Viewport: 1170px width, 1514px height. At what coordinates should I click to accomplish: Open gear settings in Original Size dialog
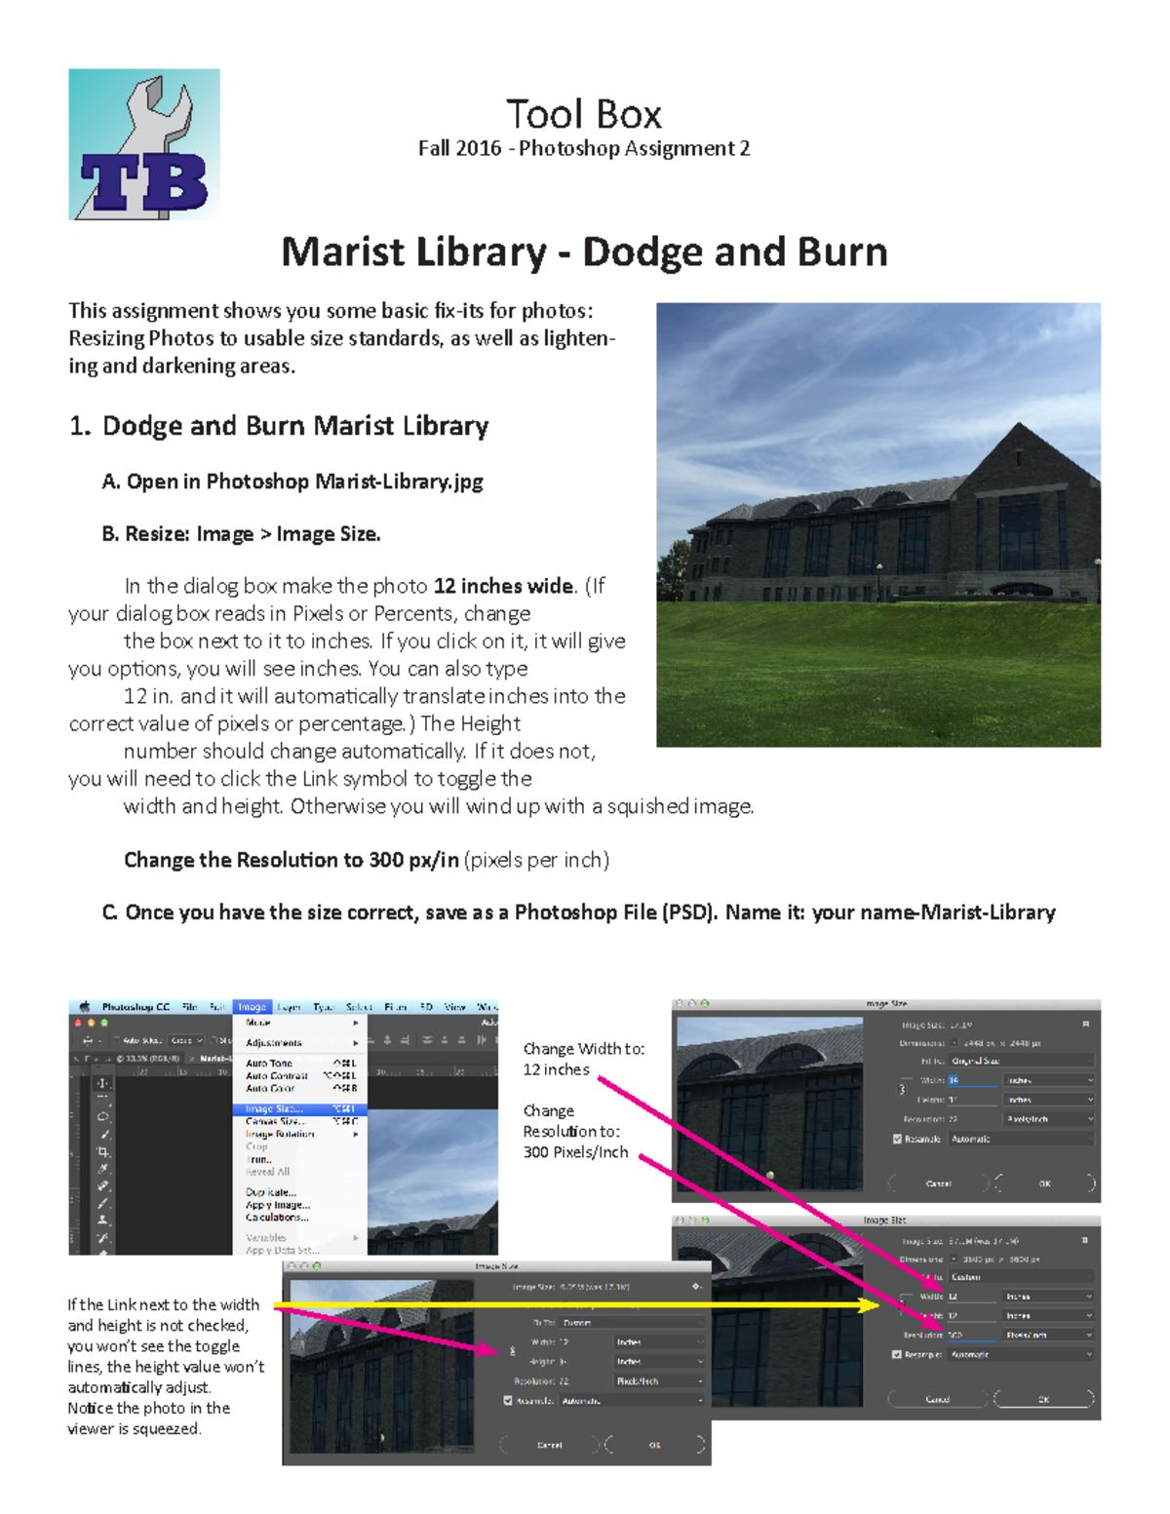1086,1025
